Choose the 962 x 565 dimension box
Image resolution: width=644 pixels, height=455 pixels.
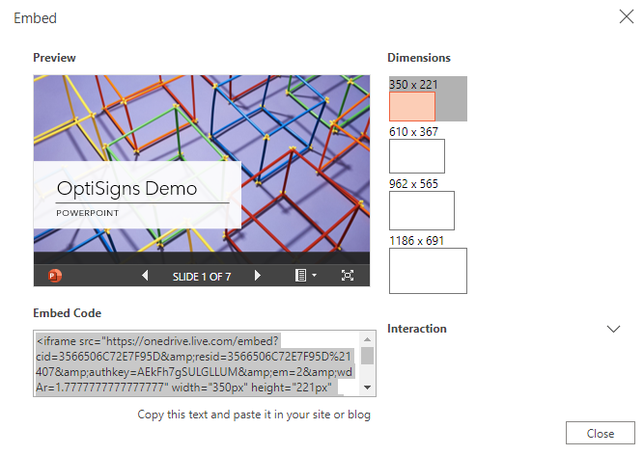coord(422,211)
